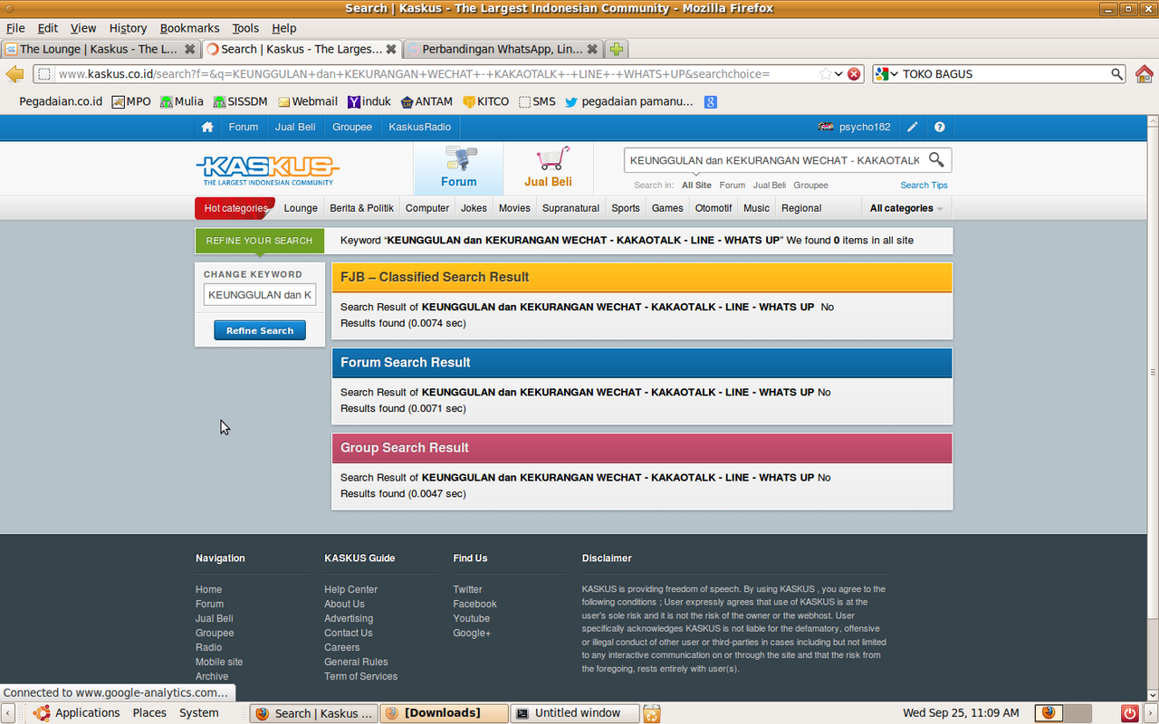The image size is (1159, 724).
Task: Open the pegadaian Twitter bookmark
Action: coord(628,101)
